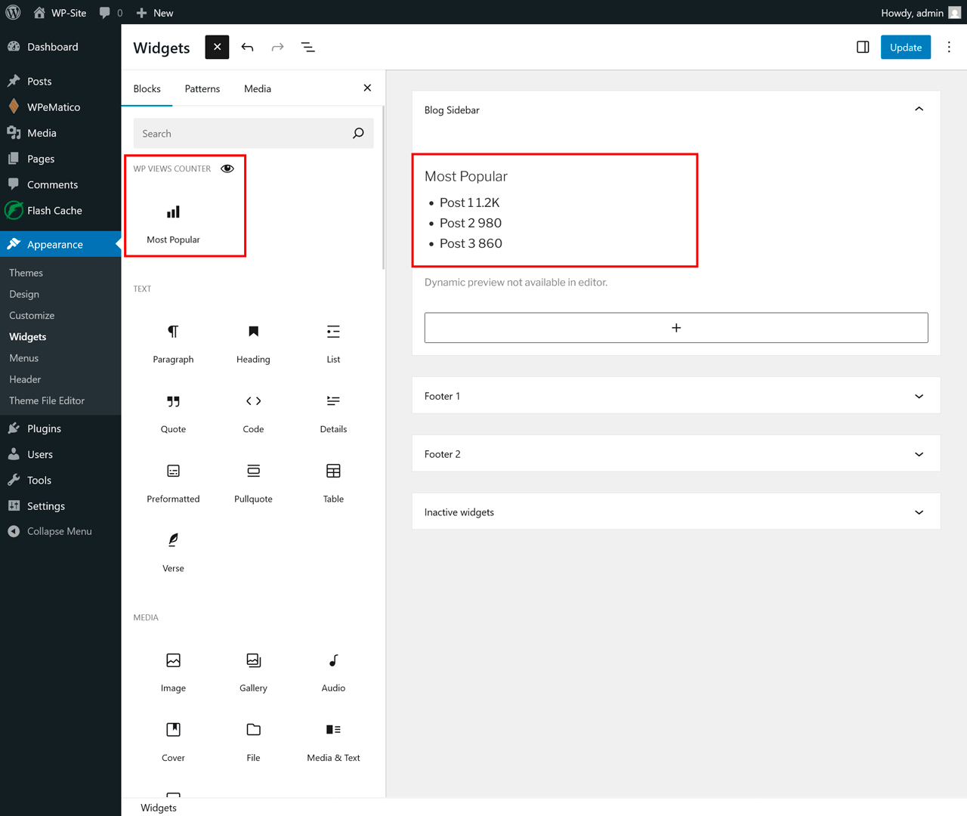Toggle the Settings sidebar panel

tap(863, 48)
